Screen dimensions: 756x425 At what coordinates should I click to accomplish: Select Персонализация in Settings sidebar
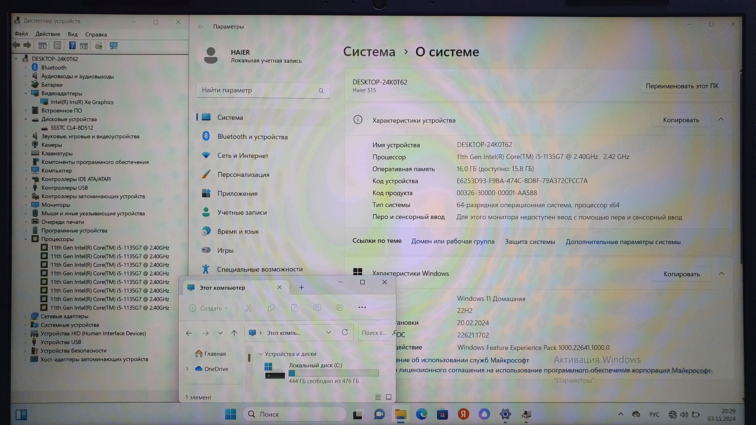pos(243,175)
